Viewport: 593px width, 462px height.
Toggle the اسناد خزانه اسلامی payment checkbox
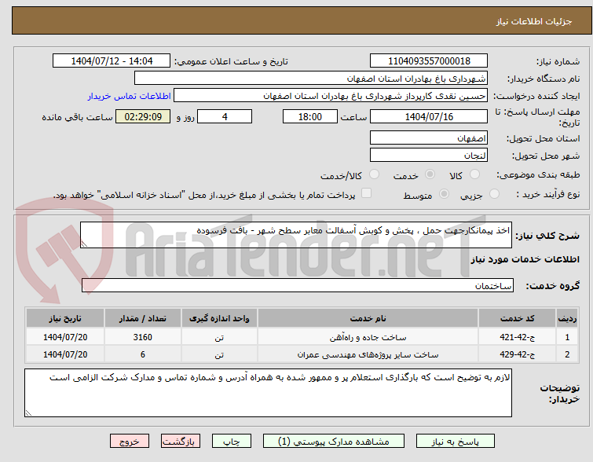pyautogui.click(x=366, y=193)
